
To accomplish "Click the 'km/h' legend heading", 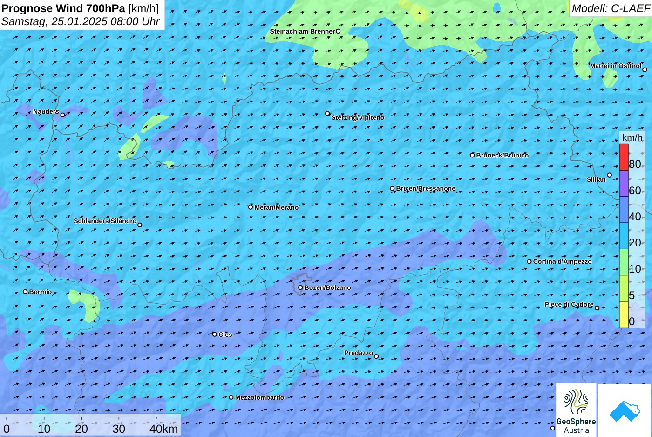I will point(632,137).
